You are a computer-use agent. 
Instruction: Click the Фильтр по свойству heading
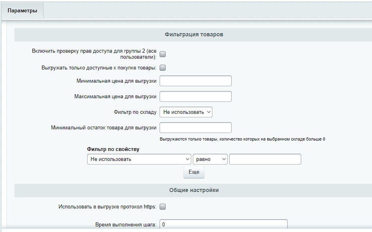coord(113,149)
